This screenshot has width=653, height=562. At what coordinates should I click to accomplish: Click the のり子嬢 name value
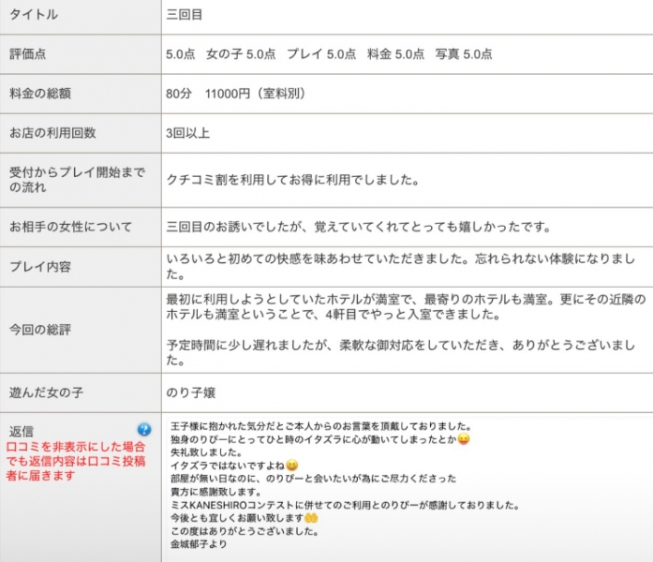(x=191, y=392)
